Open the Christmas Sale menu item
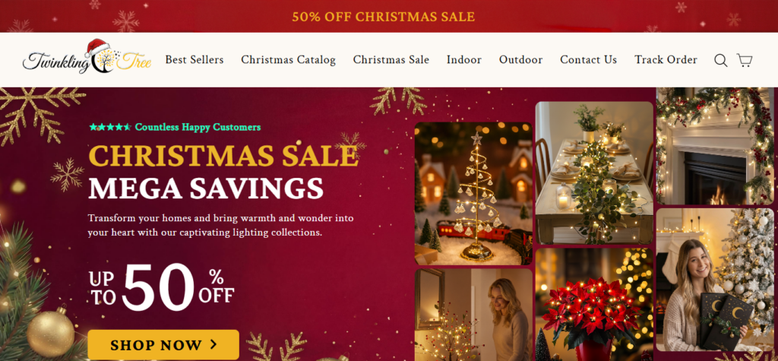Viewport: 778px width, 361px height. click(391, 59)
